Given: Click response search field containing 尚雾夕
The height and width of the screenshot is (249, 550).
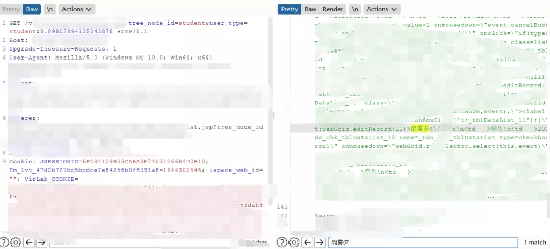Looking at the screenshot, I should coord(423,243).
